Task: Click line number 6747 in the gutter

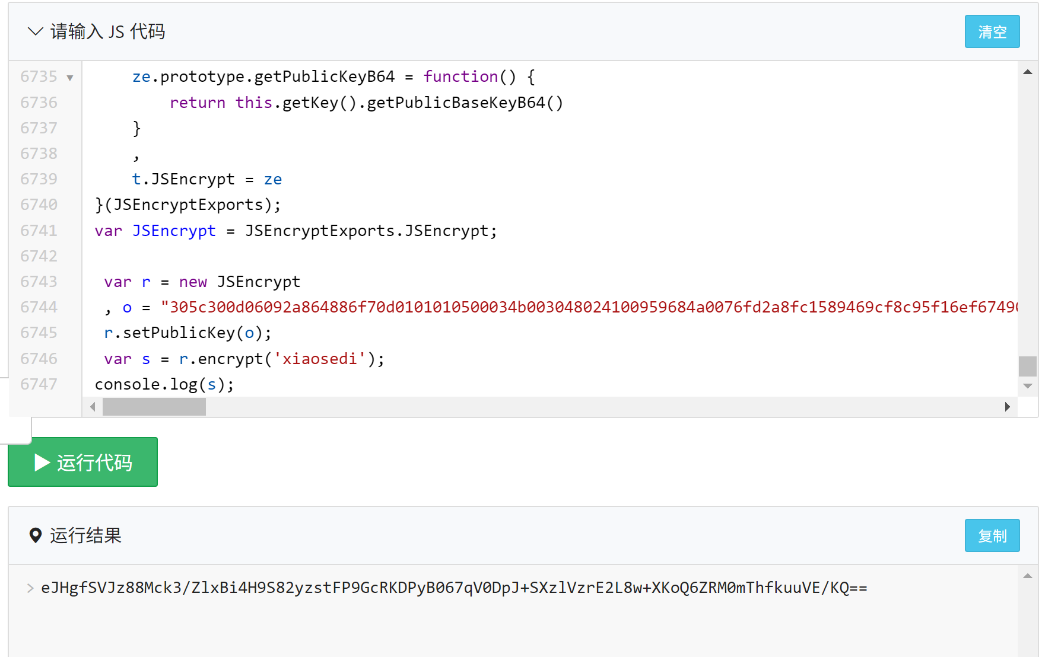Action: click(x=39, y=384)
